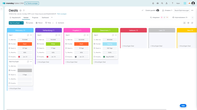Click the Mittel priority label on Deal 3
Screen dimensions: 197x110
[x=53, y=44]
